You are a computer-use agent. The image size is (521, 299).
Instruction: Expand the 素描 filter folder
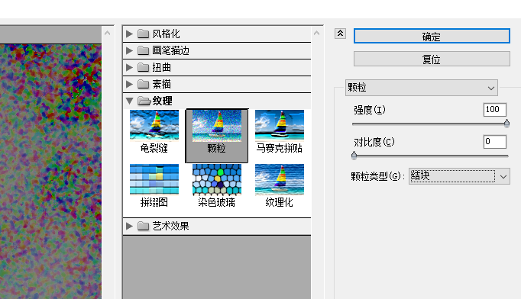click(x=129, y=85)
